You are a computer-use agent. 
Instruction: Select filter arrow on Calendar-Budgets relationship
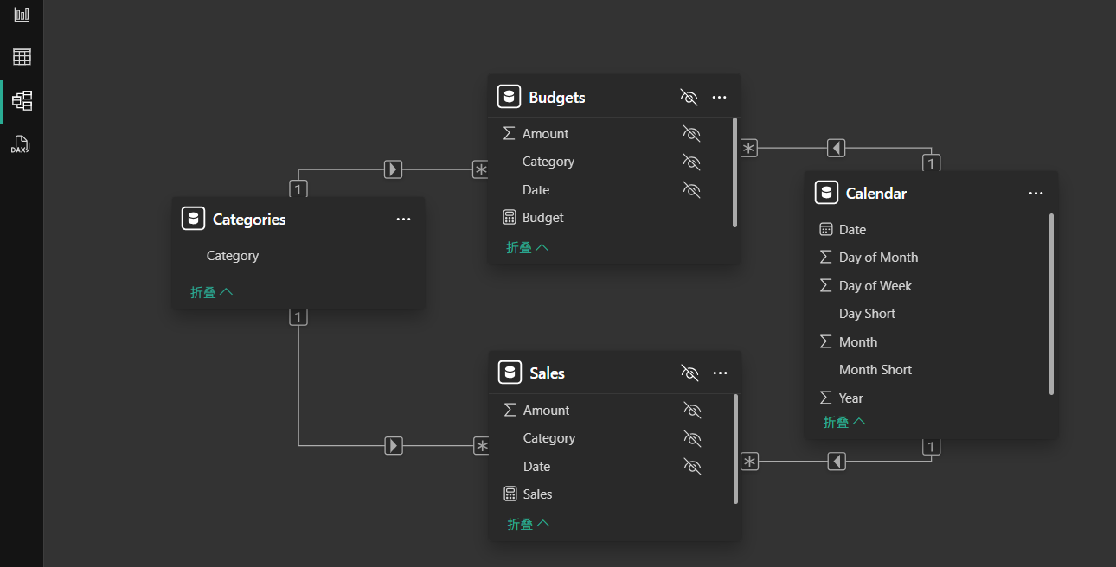[x=836, y=148]
